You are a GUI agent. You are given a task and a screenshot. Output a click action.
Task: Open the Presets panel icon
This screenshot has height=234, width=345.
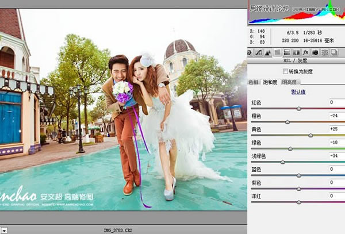(x=324, y=52)
